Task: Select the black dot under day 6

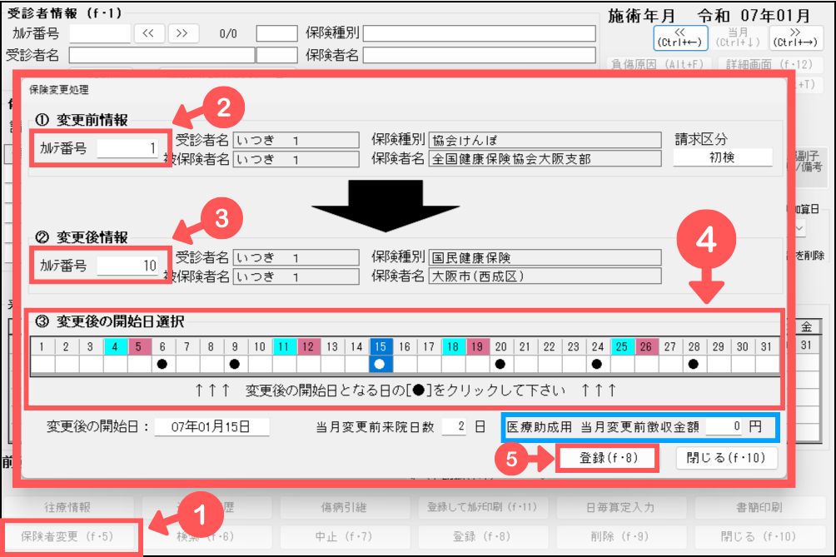Action: click(163, 364)
